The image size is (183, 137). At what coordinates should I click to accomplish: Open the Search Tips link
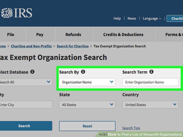131,128
